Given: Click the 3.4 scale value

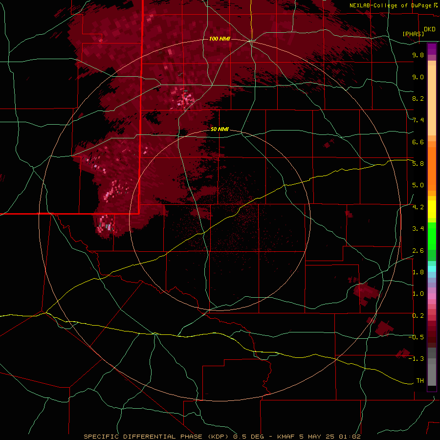Looking at the screenshot, I should tap(418, 229).
